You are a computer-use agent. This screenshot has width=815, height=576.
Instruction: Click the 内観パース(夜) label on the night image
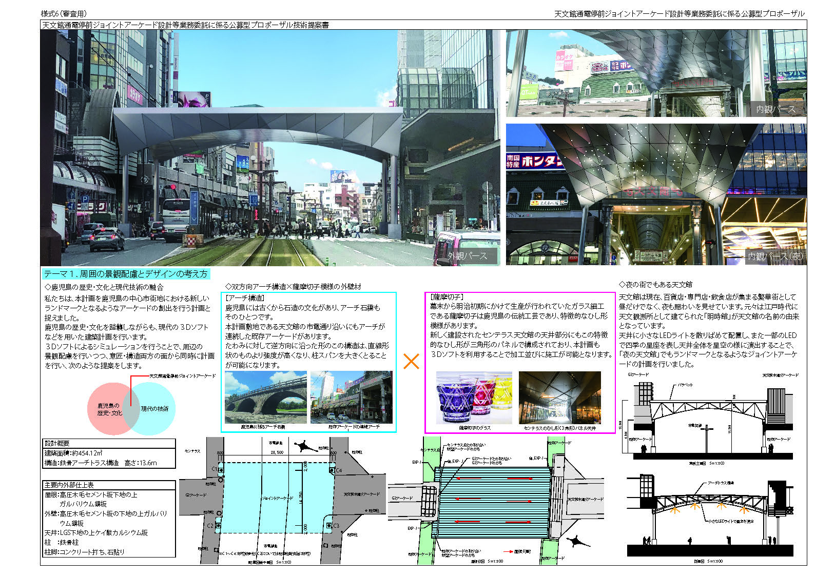775,256
